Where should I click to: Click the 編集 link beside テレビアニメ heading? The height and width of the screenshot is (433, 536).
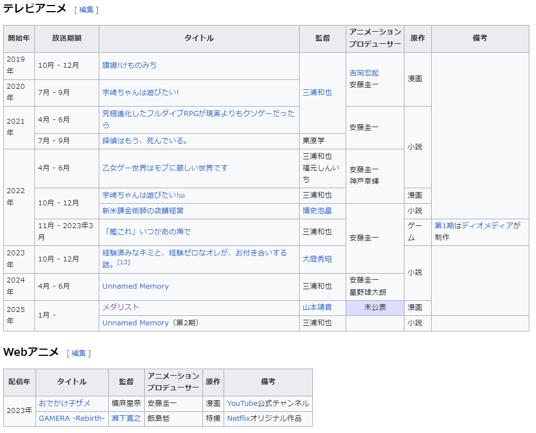(87, 9)
